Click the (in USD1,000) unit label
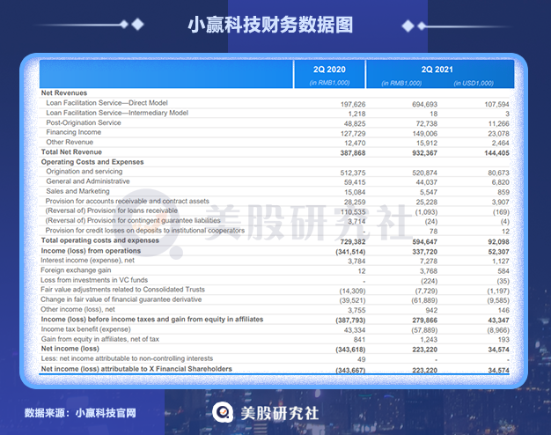Image resolution: width=551 pixels, height=435 pixels. (474, 84)
